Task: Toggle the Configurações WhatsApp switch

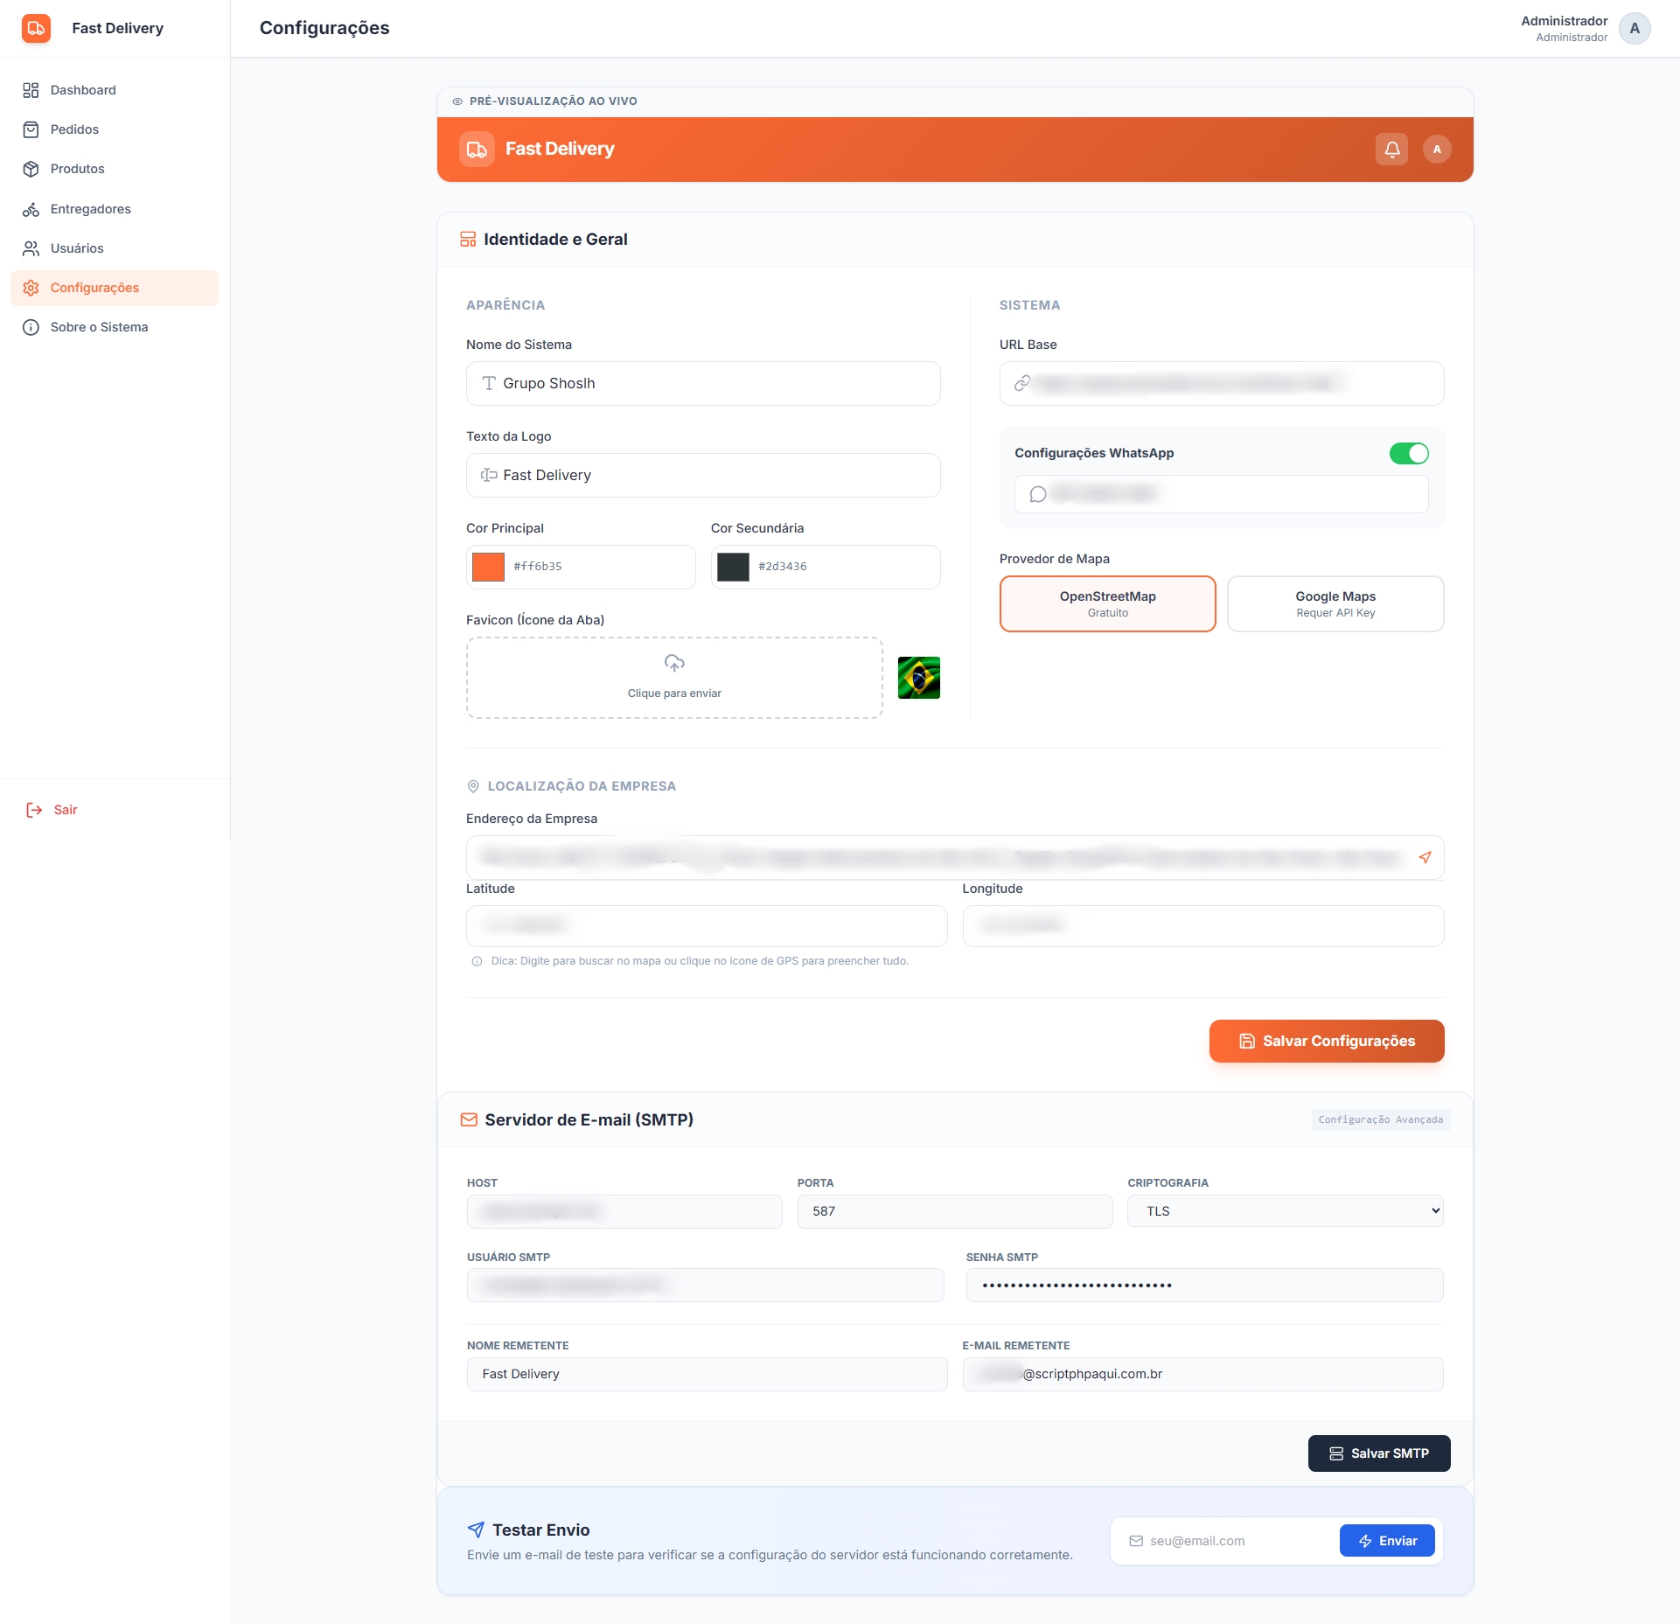Action: 1408,453
